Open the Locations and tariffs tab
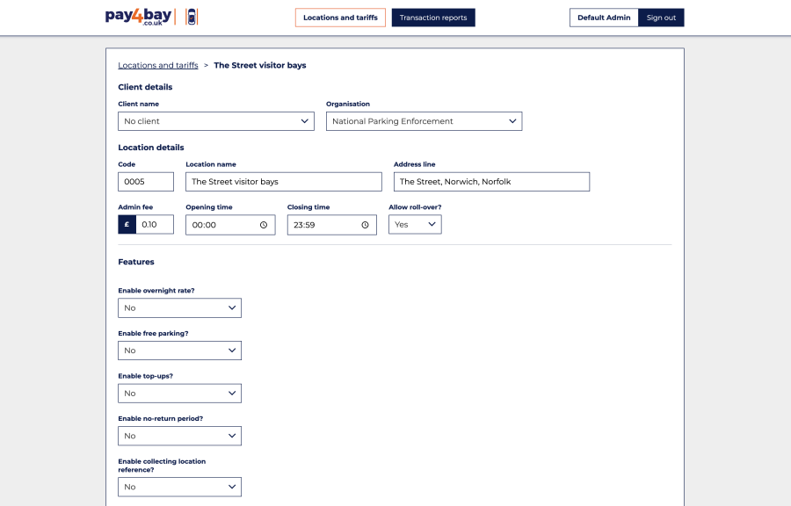This screenshot has height=506, width=791. 340,18
